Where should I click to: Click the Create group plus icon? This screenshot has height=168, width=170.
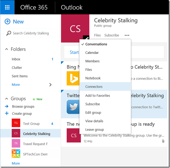click(7, 113)
